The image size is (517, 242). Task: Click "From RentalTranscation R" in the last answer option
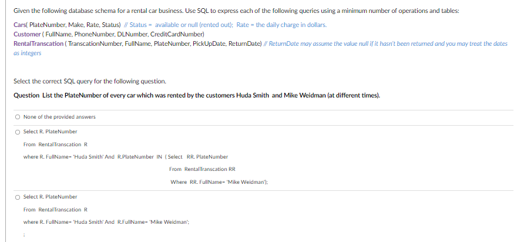point(55,210)
